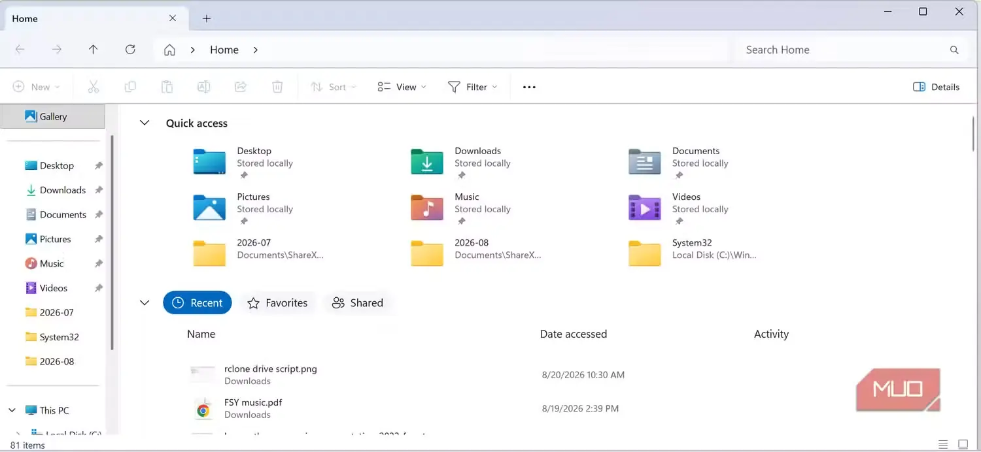Collapse the Quick access section

pos(145,123)
